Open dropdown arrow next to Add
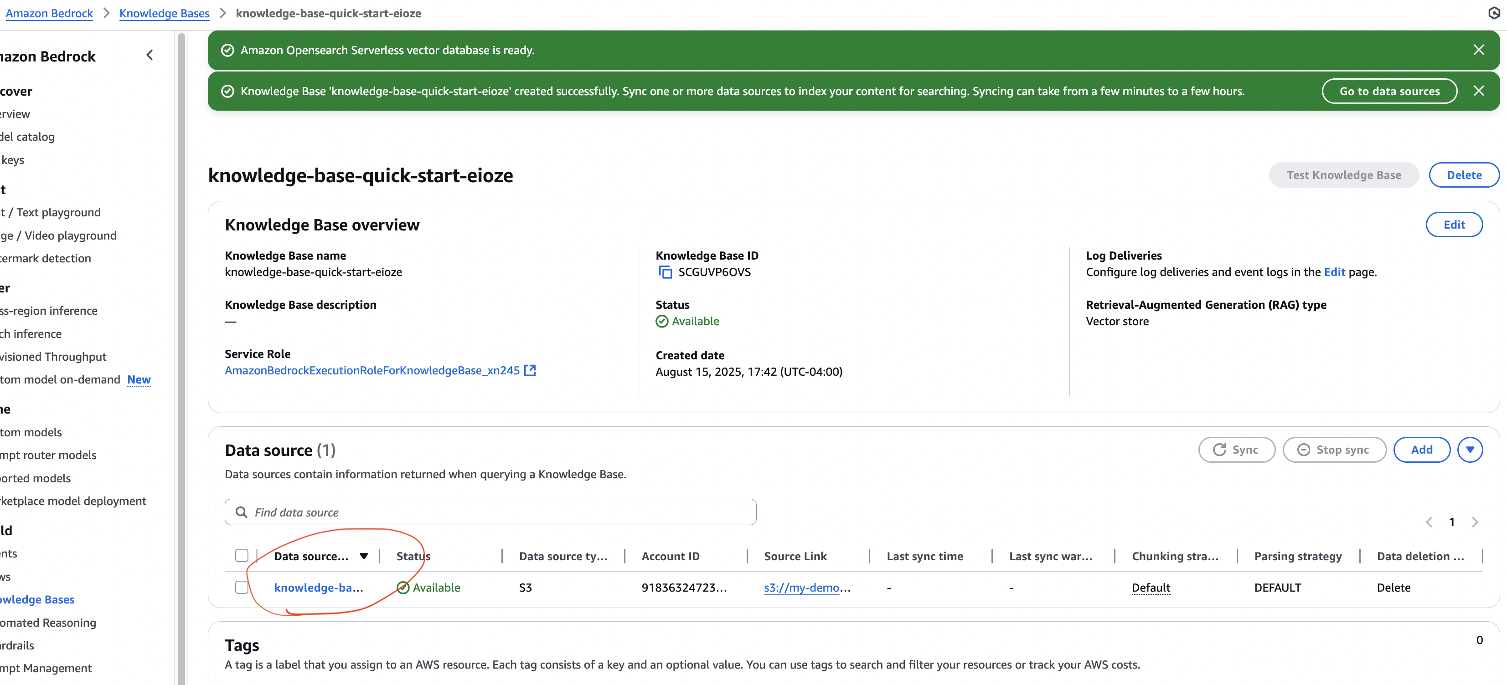The height and width of the screenshot is (685, 1507). [x=1470, y=450]
